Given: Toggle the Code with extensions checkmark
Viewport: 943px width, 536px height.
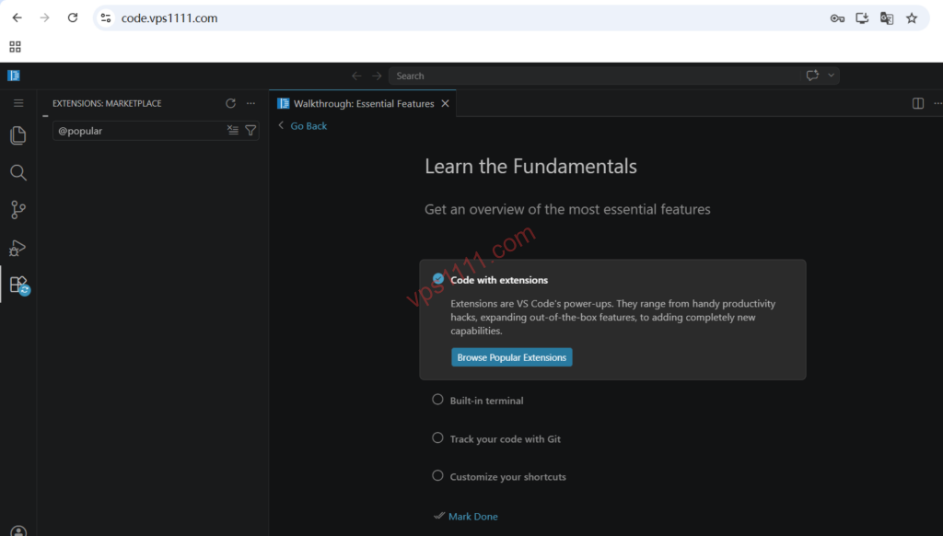Looking at the screenshot, I should (x=438, y=278).
